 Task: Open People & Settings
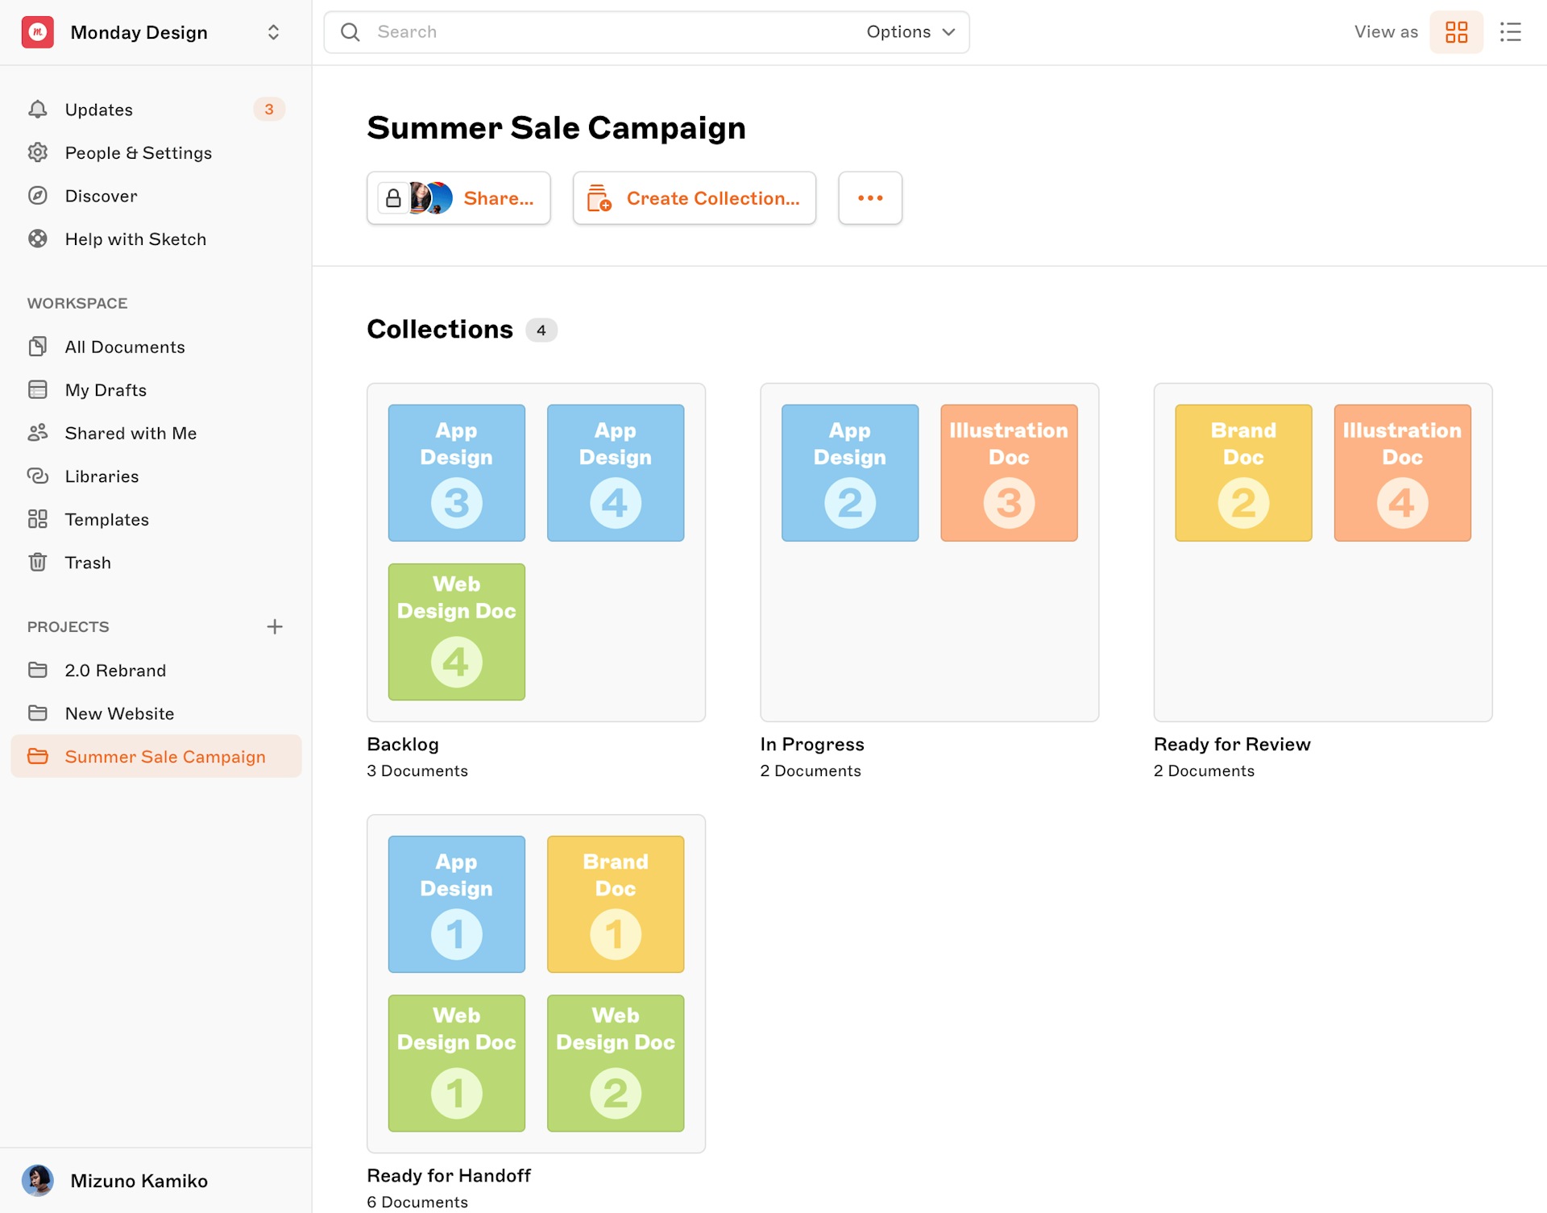tap(139, 152)
